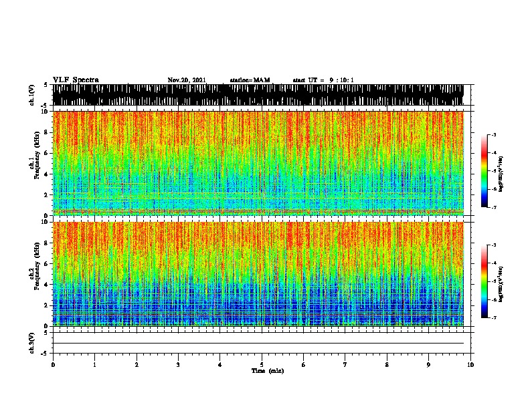Click the time axis tick label "4"
530x409 pixels.
click(220, 365)
